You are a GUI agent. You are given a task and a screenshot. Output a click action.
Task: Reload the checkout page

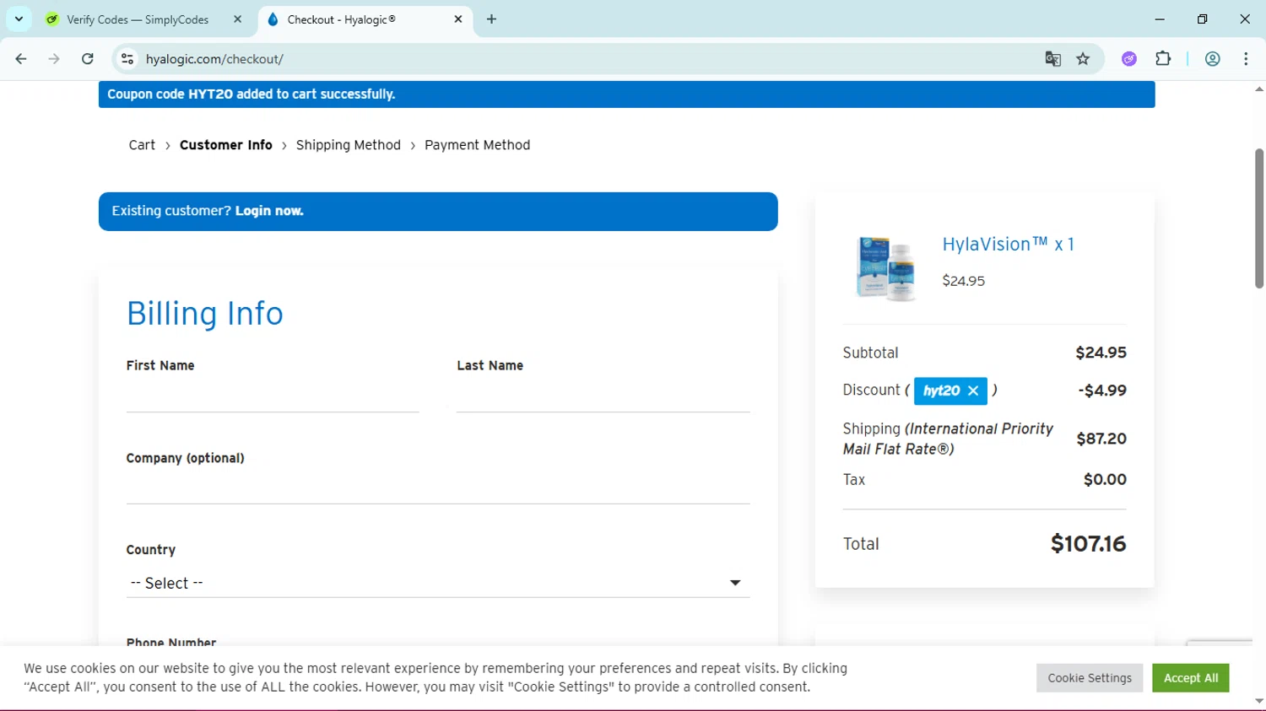88,59
